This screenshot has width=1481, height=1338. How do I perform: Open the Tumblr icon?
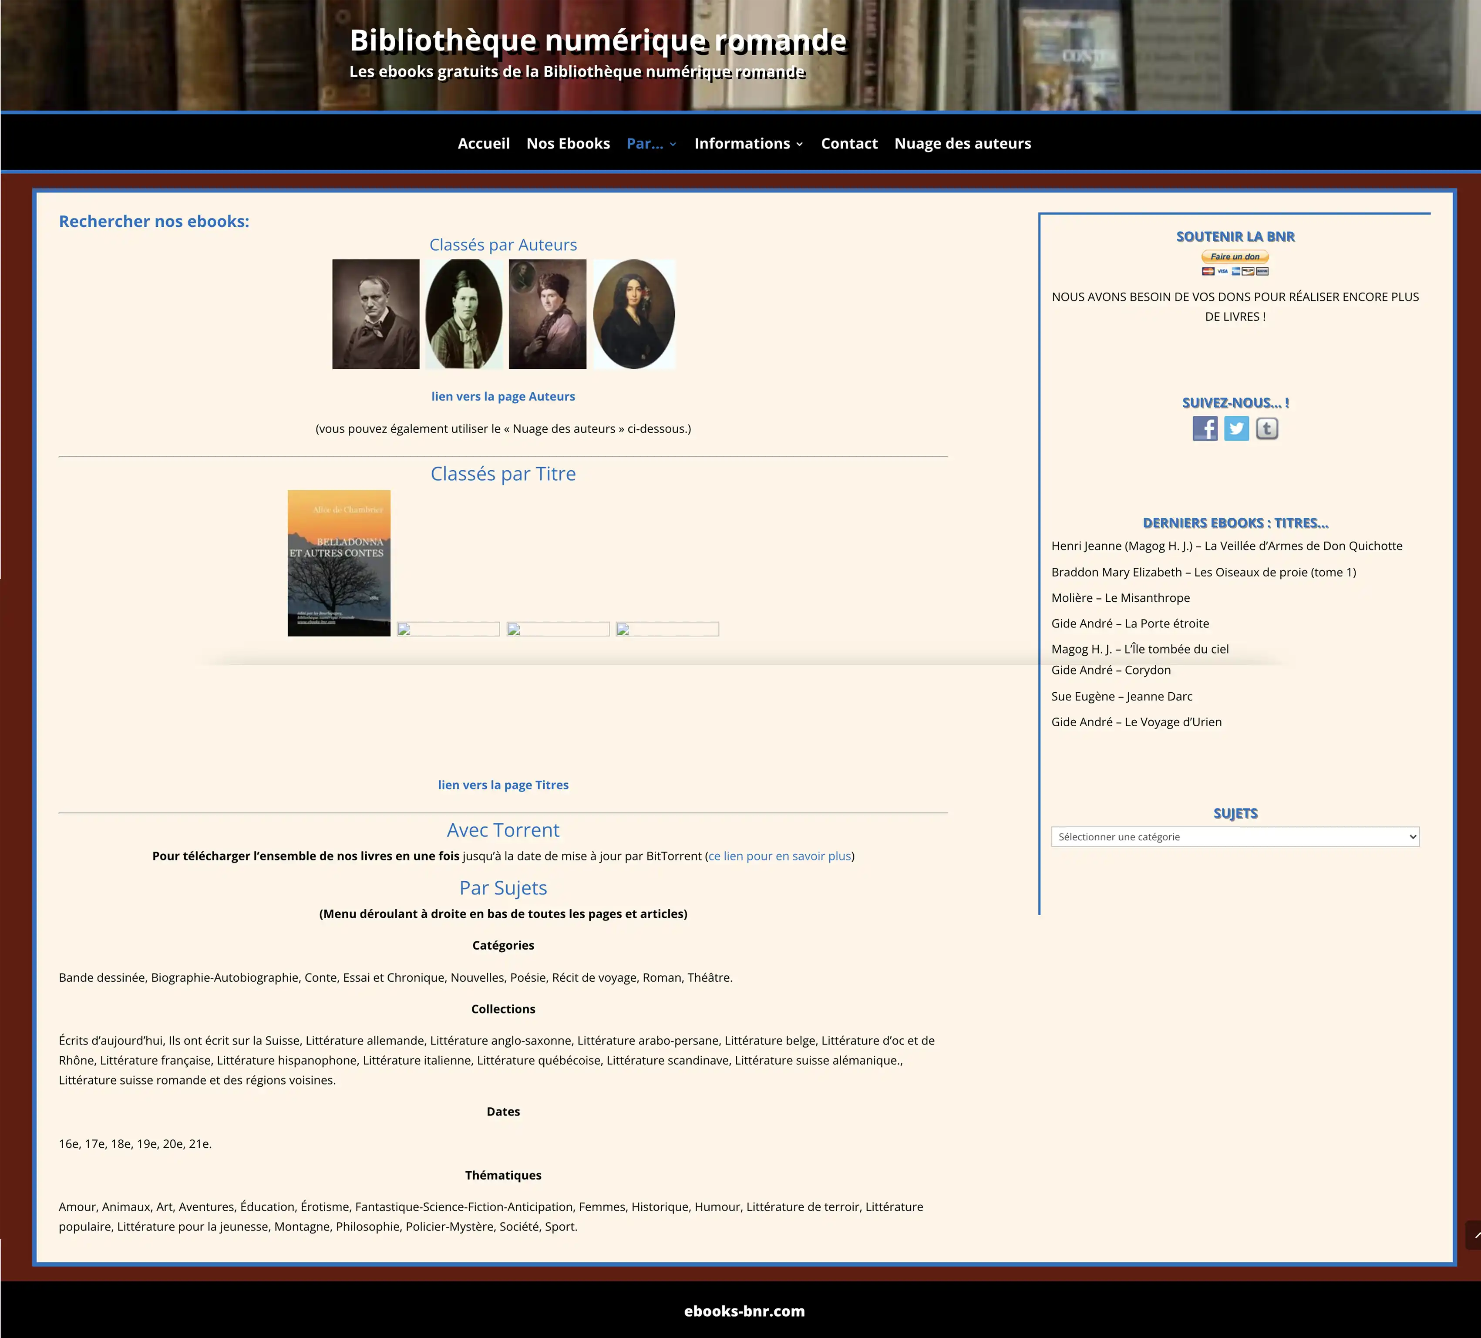click(x=1267, y=428)
